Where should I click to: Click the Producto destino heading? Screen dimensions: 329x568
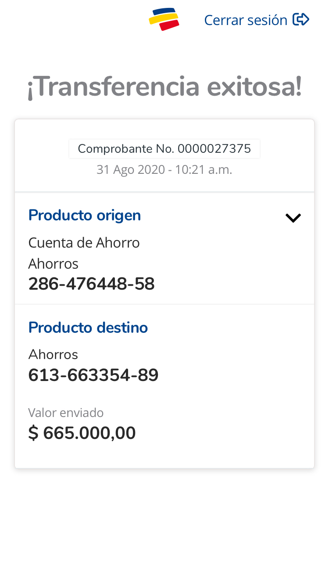[88, 327]
